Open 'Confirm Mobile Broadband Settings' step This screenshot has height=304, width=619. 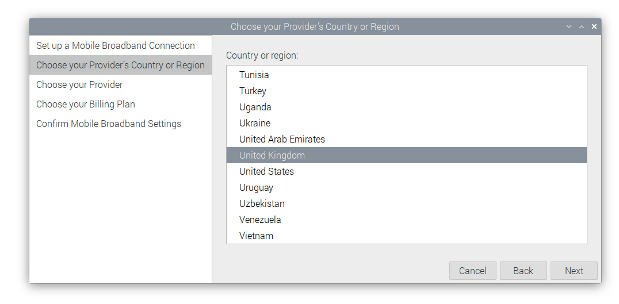109,124
